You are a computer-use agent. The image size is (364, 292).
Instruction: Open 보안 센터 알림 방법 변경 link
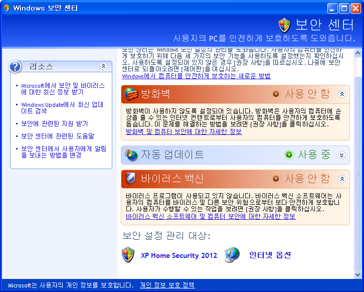pyautogui.click(x=64, y=152)
